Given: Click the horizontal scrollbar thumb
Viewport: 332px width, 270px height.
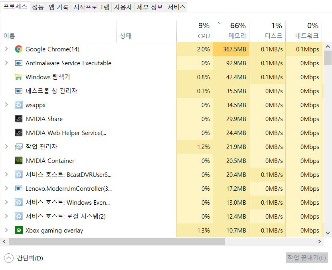Looking at the screenshot, I should pyautogui.click(x=117, y=241).
